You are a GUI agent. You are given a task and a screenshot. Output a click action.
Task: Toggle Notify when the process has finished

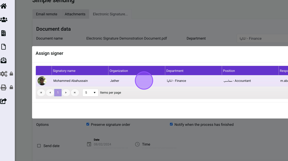pyautogui.click(x=171, y=124)
